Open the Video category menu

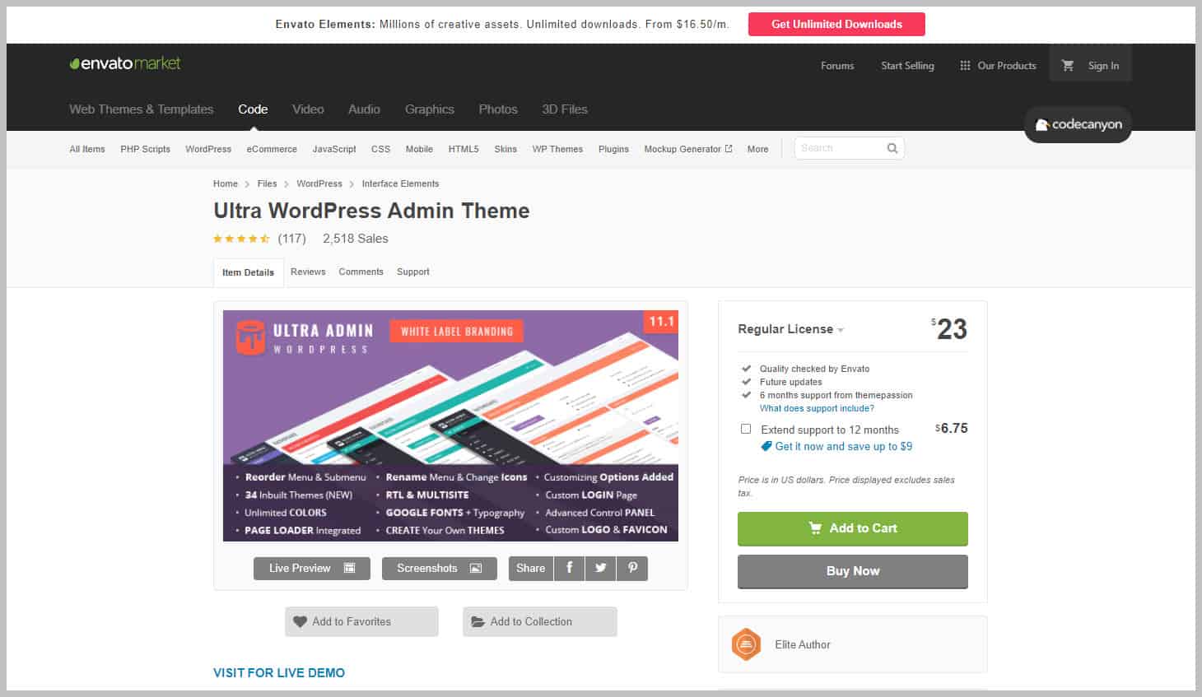[x=308, y=109]
